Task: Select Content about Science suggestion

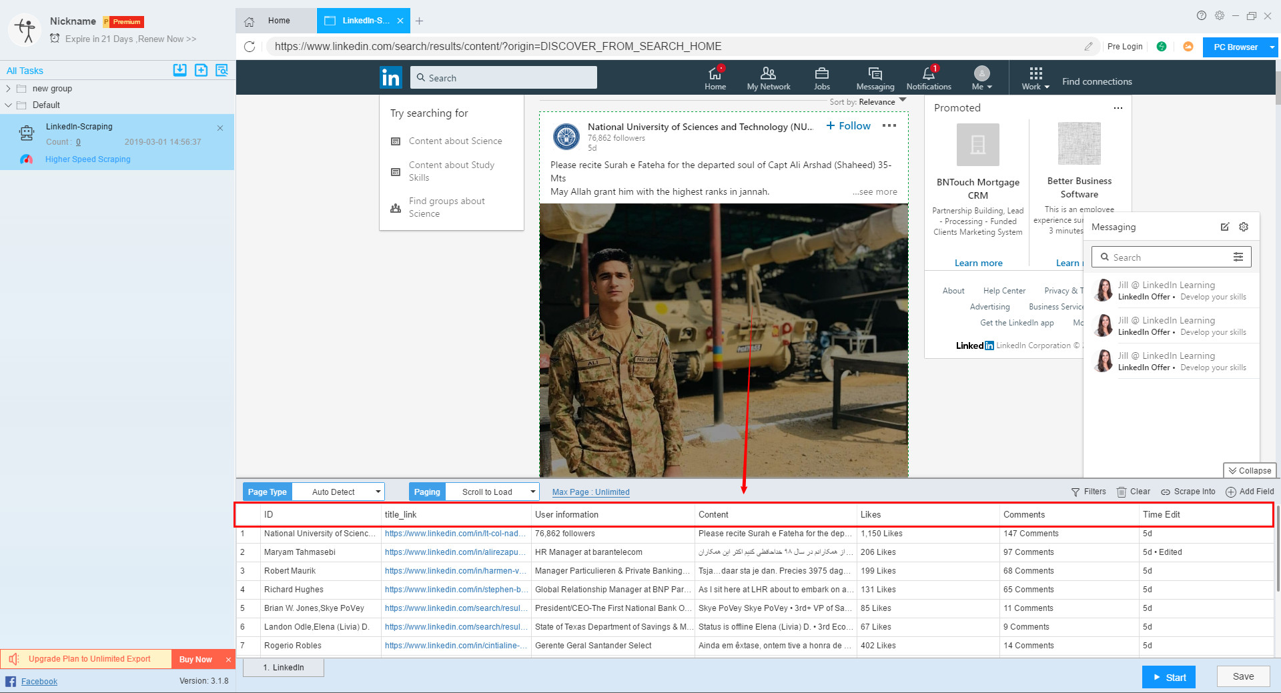Action: tap(456, 141)
